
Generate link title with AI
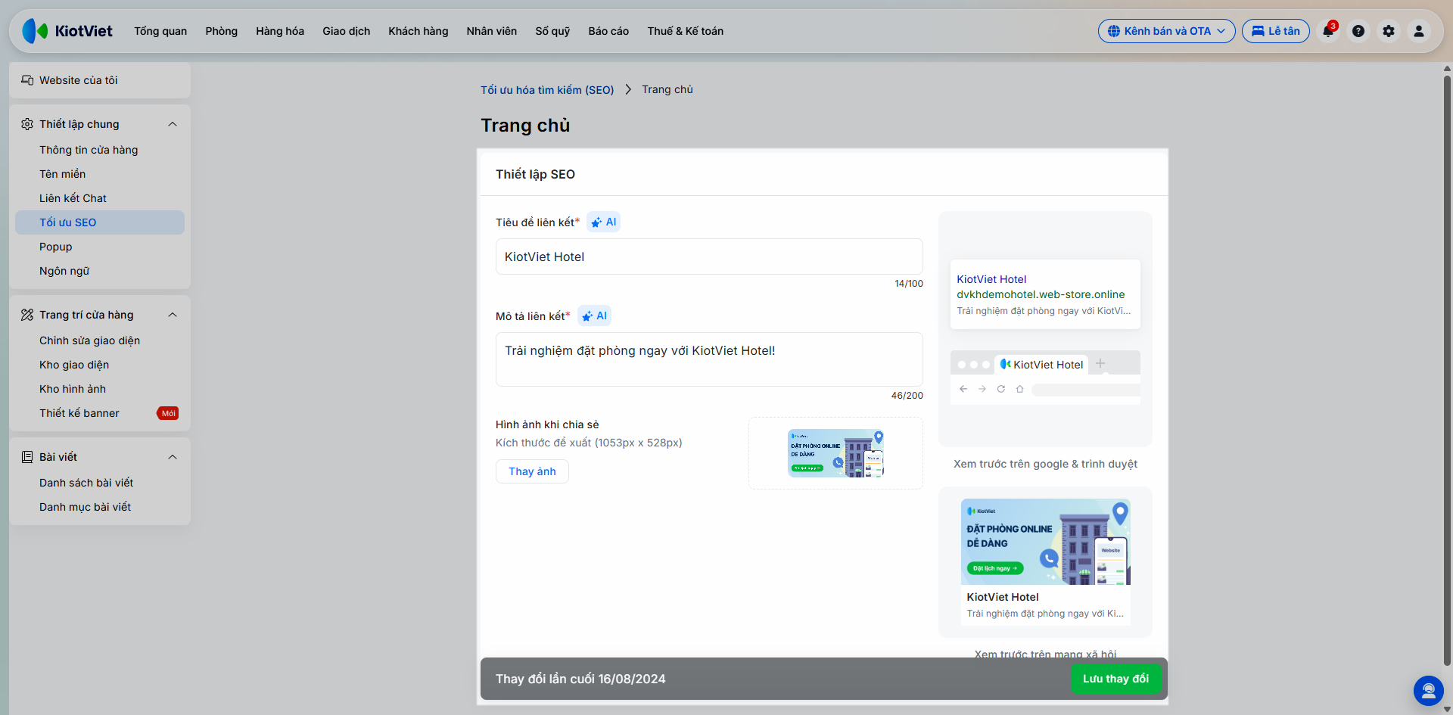[604, 222]
